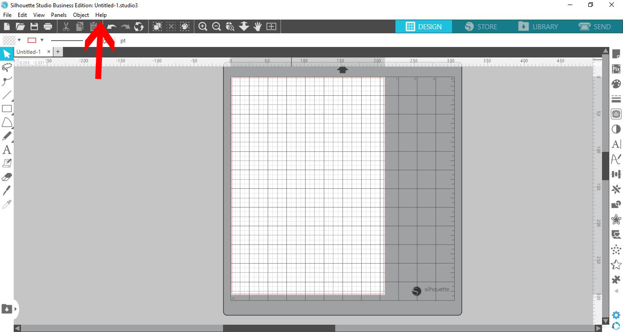Fit the page to the window
This screenshot has height=332, width=623.
(x=271, y=26)
